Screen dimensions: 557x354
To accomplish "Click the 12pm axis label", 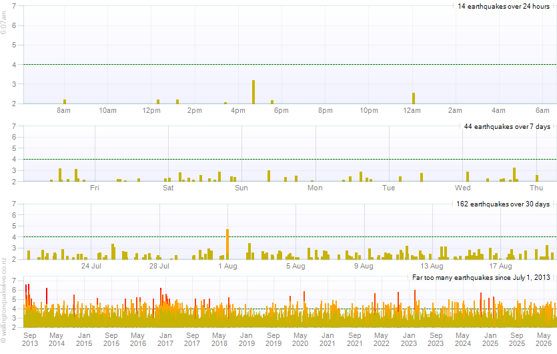I will click(x=151, y=111).
